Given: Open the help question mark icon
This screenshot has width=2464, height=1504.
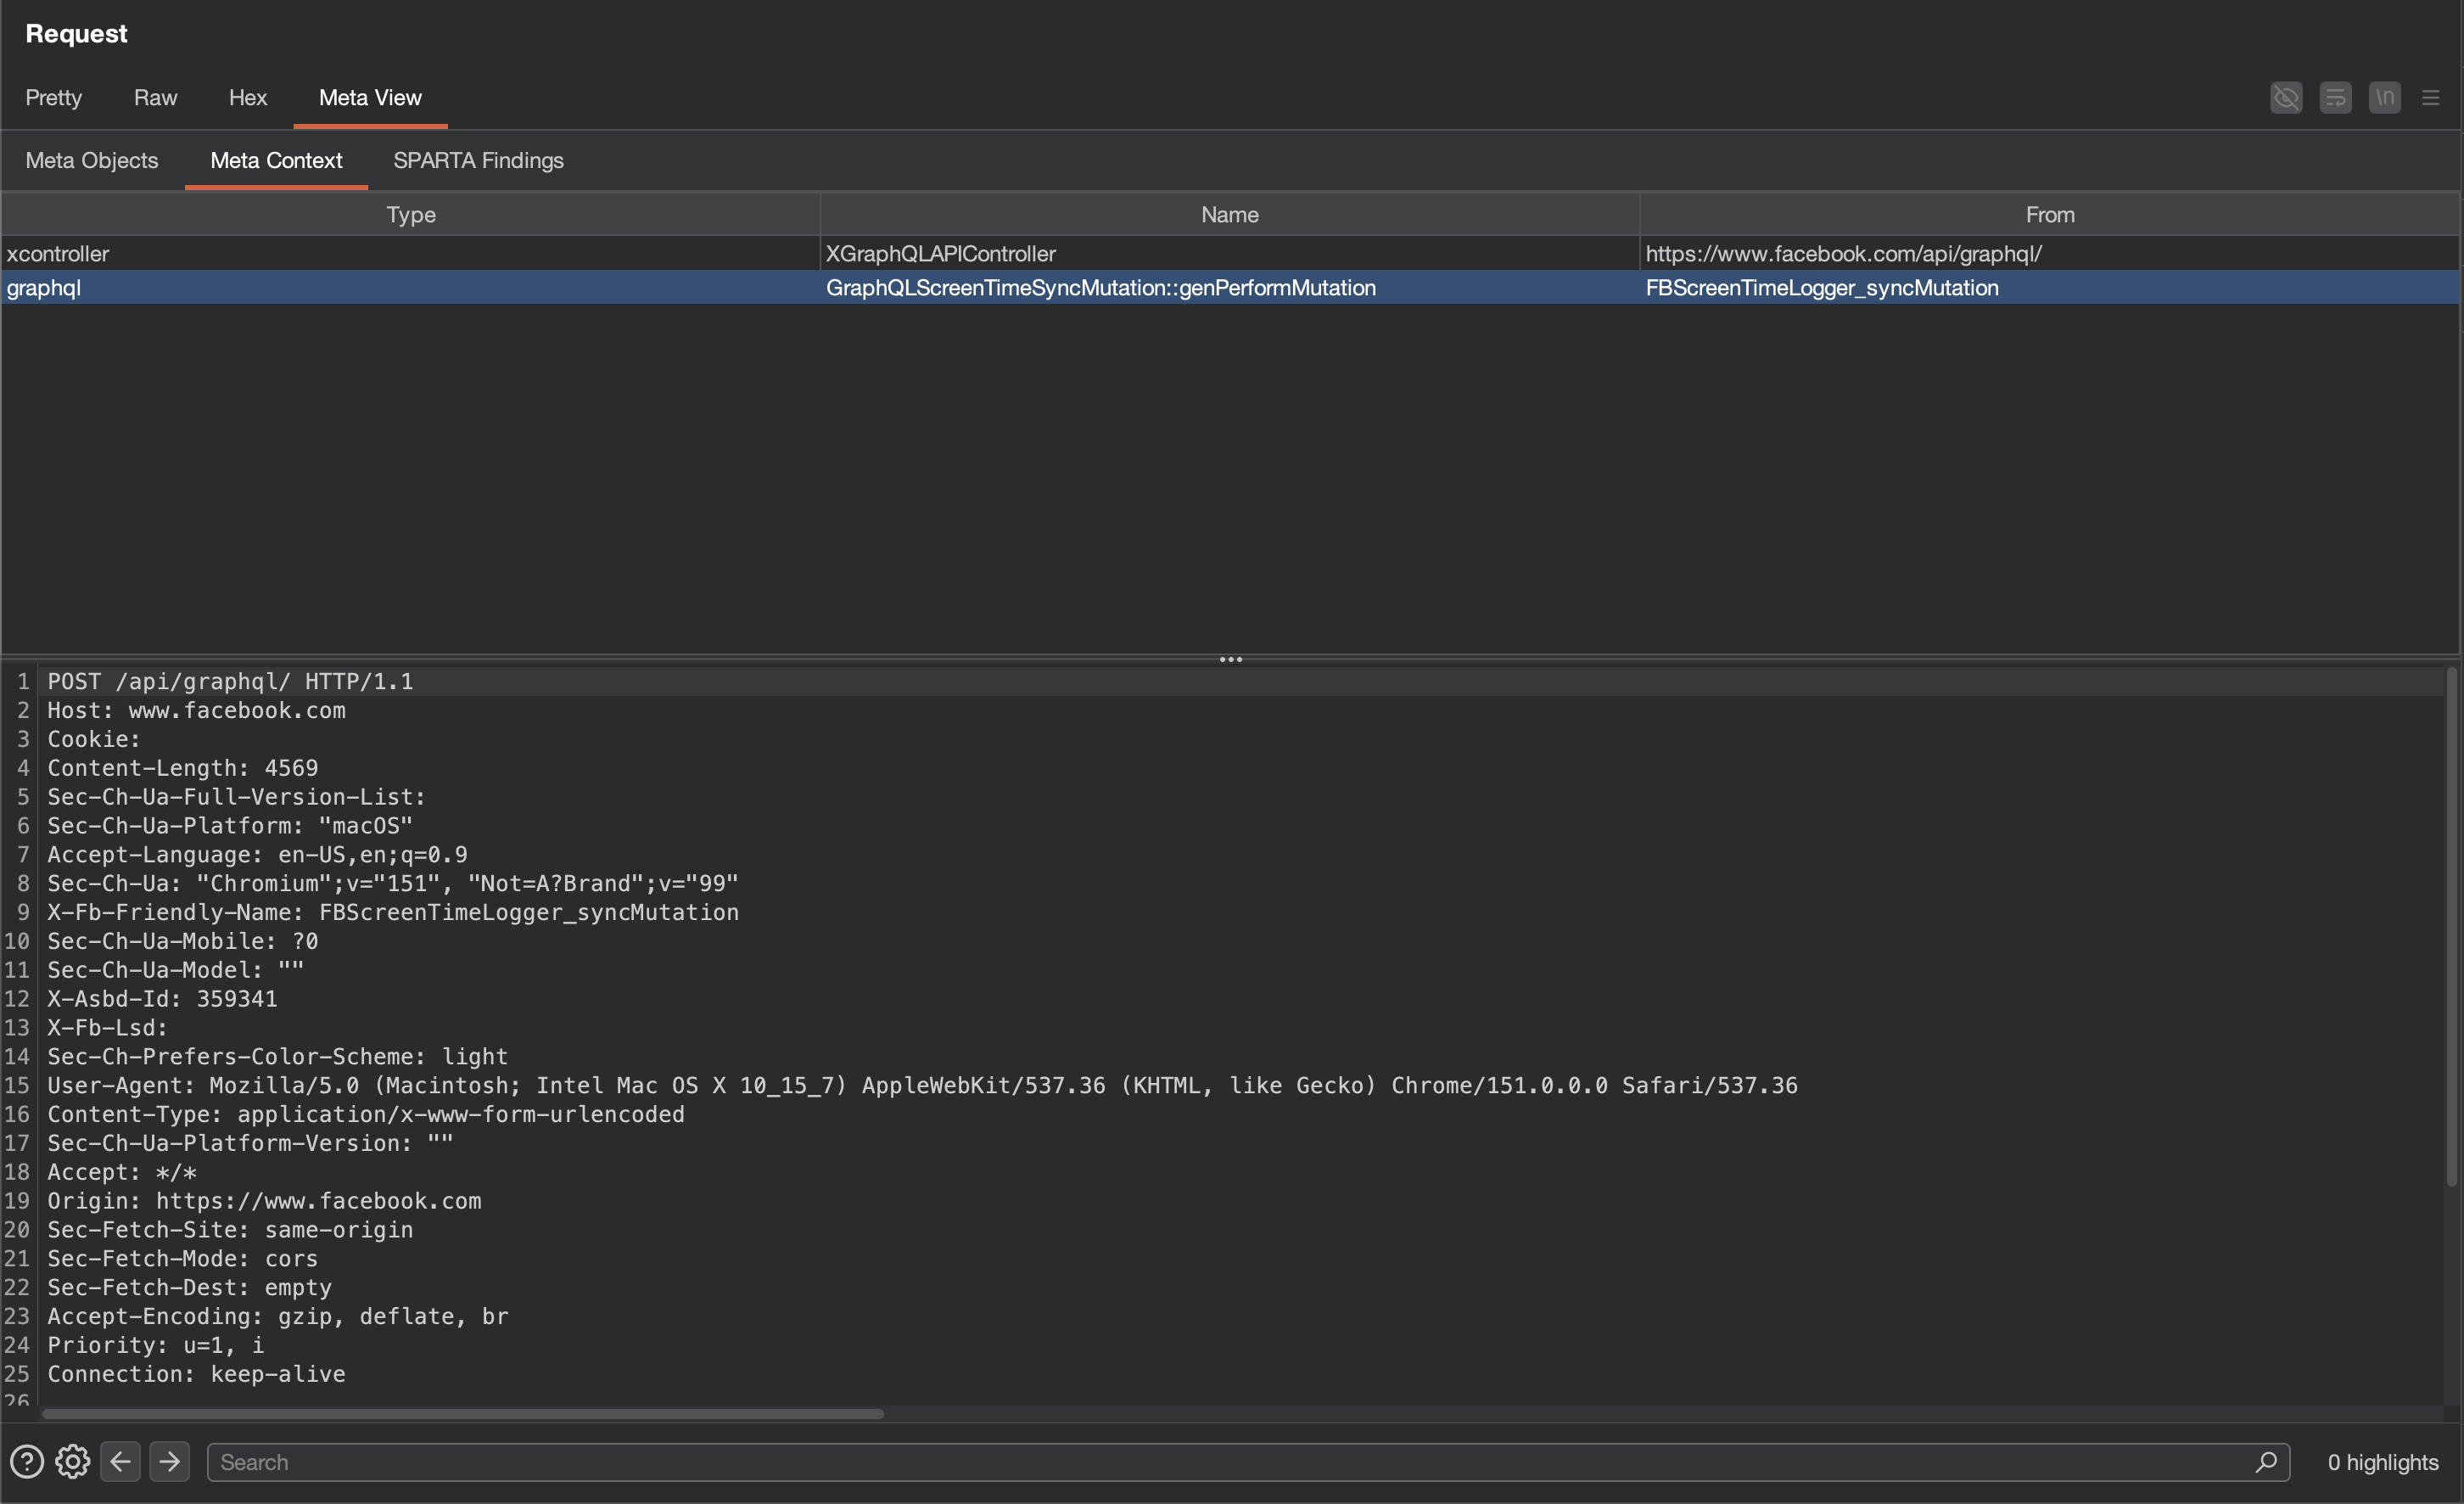Looking at the screenshot, I should click(27, 1462).
